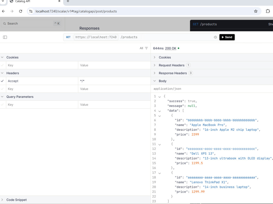Click the bbbbbbbb-bbbb id value
Image resolution: width=273 pixels, height=204 pixels.
pos(221,120)
